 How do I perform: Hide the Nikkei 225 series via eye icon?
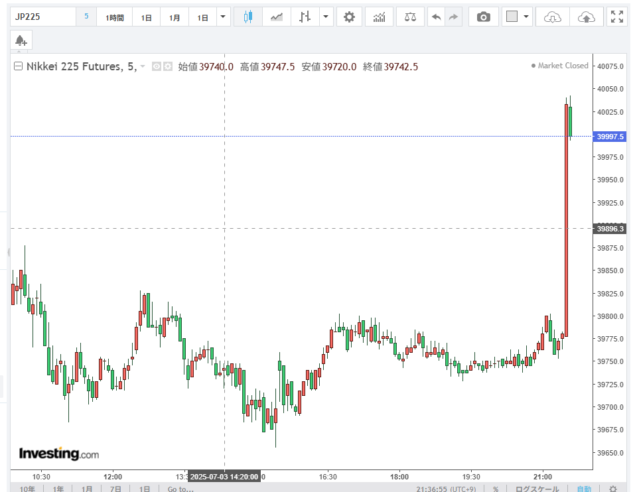click(x=157, y=66)
